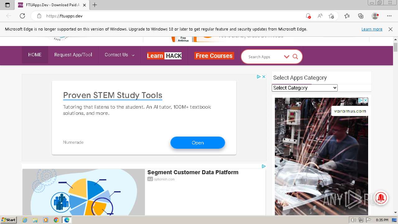398x224 pixels.
Task: Launch Internet Explorer from taskbar
Action: pos(25,220)
